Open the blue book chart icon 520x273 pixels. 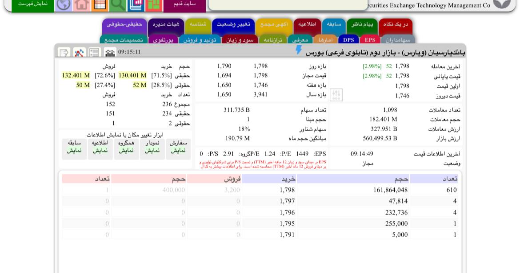click(x=136, y=4)
